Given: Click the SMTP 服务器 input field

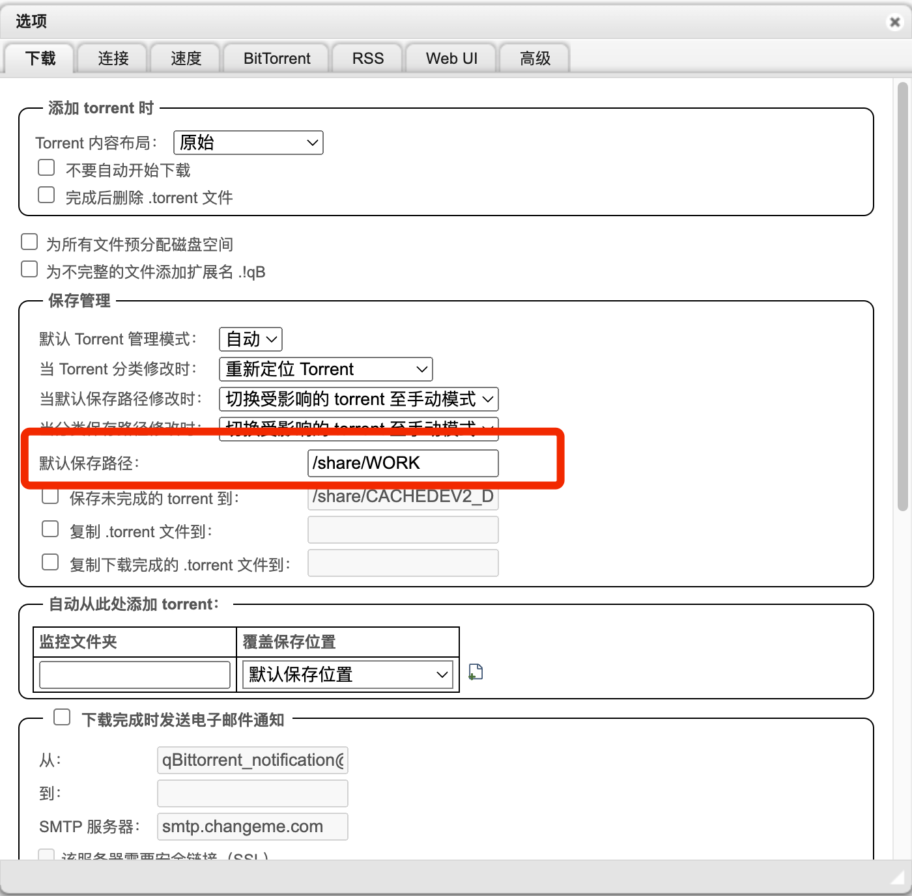Looking at the screenshot, I should [252, 826].
